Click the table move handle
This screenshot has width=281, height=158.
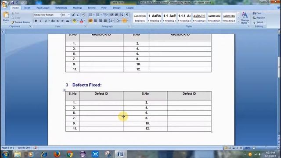click(64, 90)
